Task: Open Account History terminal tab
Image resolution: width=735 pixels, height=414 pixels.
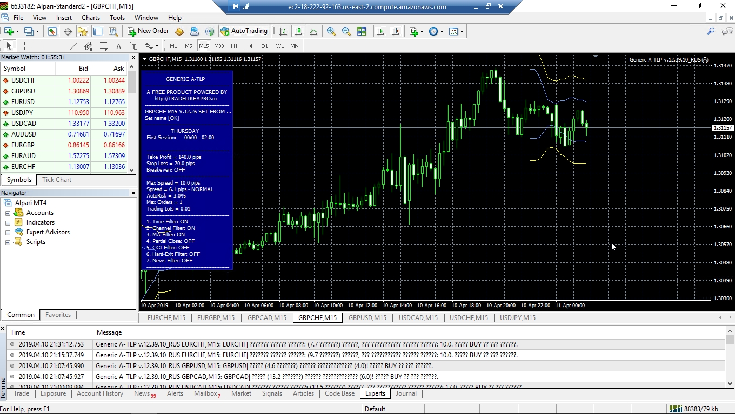Action: click(100, 393)
